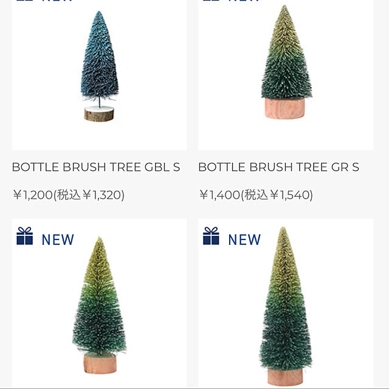The image size is (389, 389).
Task: Click the partial NEW badge above blue tree
Action: coord(44,1)
